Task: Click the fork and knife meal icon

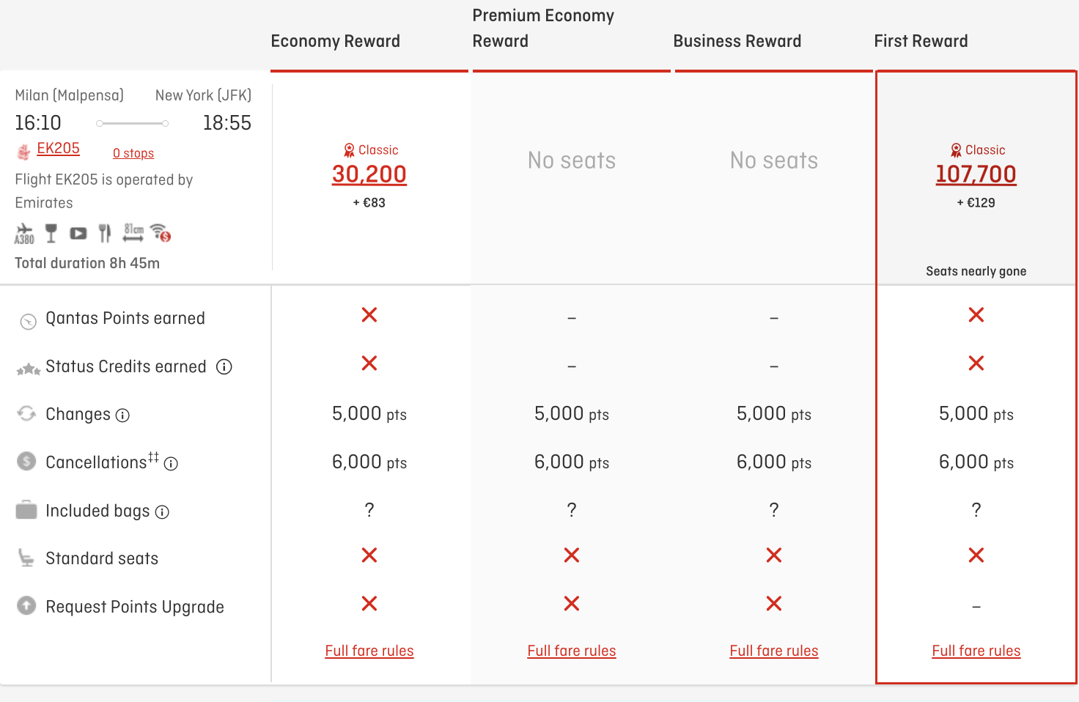Action: click(x=105, y=234)
